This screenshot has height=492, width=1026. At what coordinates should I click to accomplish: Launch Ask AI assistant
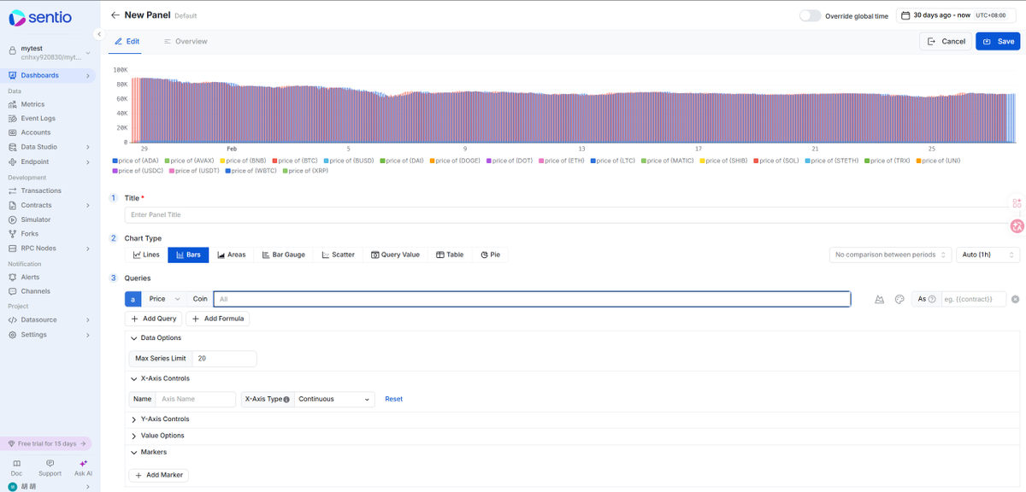coord(83,467)
